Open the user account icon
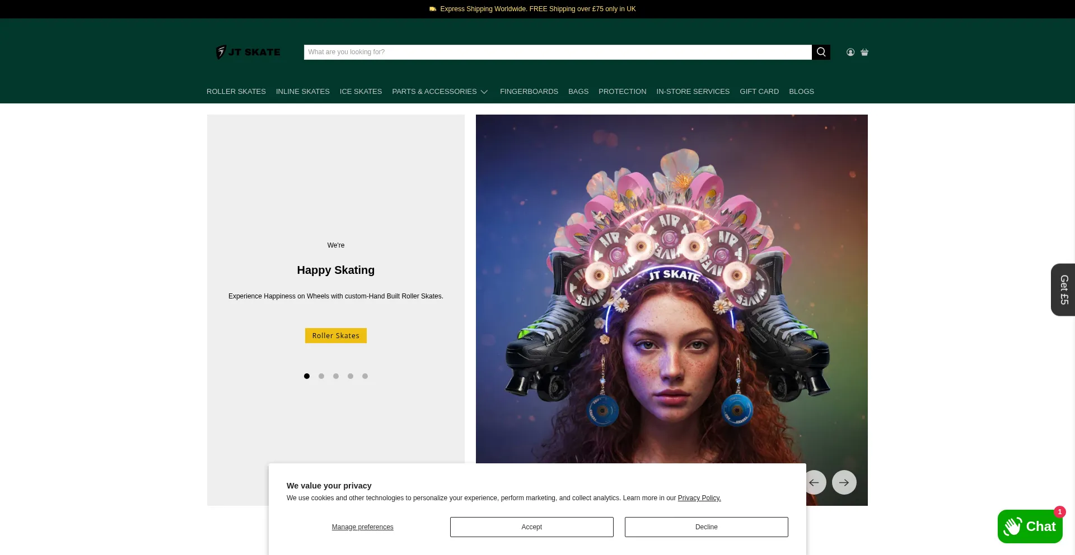 pos(850,52)
